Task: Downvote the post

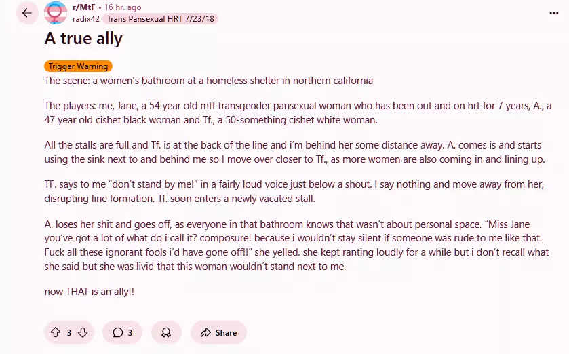Action: (83, 332)
